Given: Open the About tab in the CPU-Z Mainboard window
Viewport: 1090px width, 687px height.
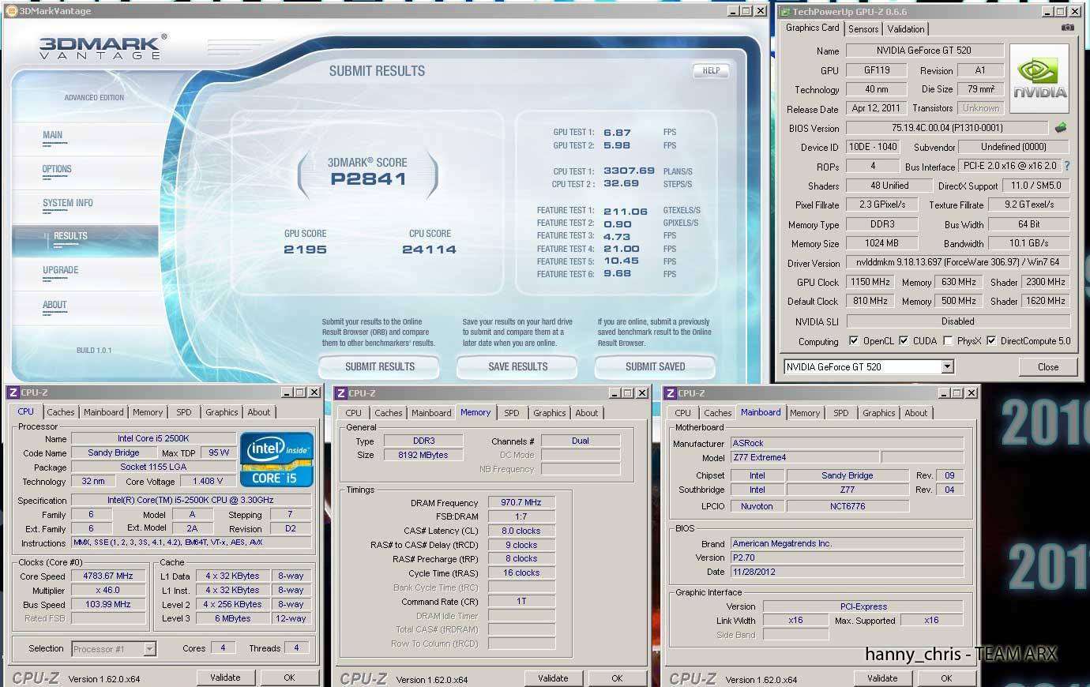Looking at the screenshot, I should coord(915,413).
